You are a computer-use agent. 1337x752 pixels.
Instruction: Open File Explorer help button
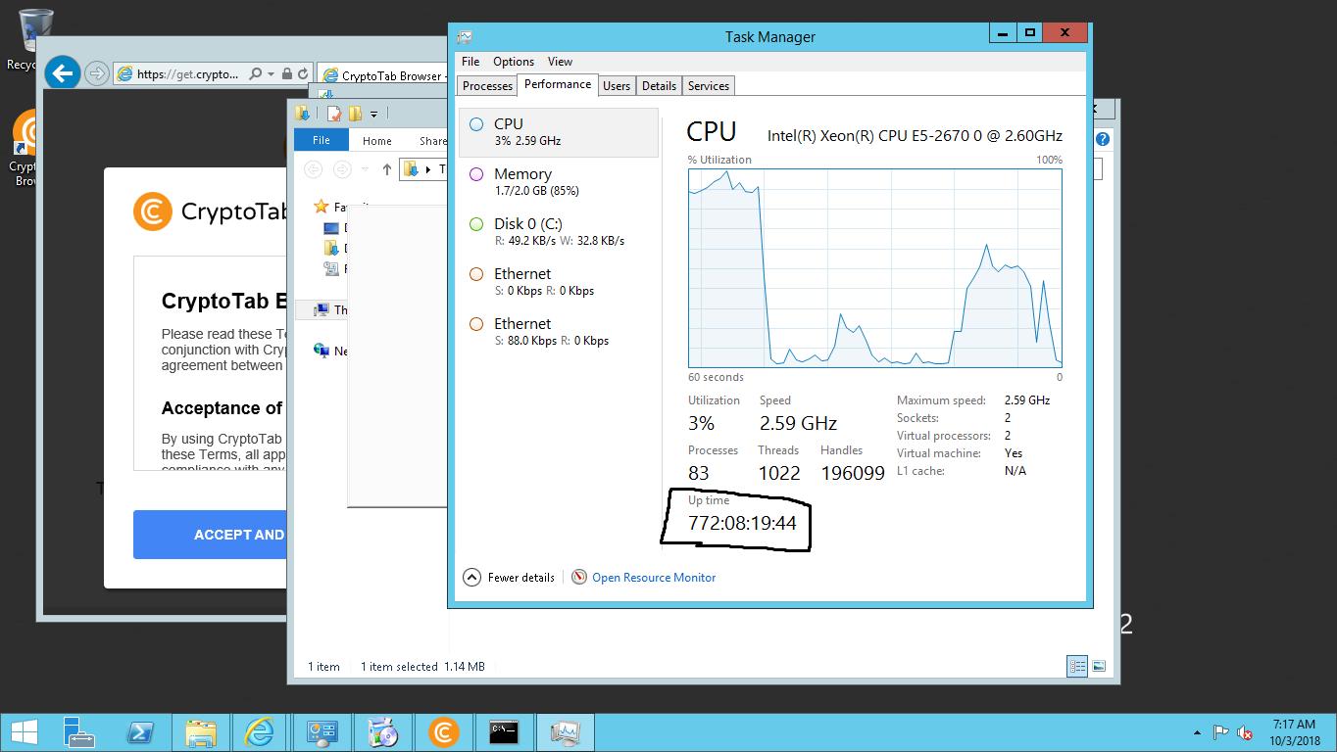pos(1103,140)
